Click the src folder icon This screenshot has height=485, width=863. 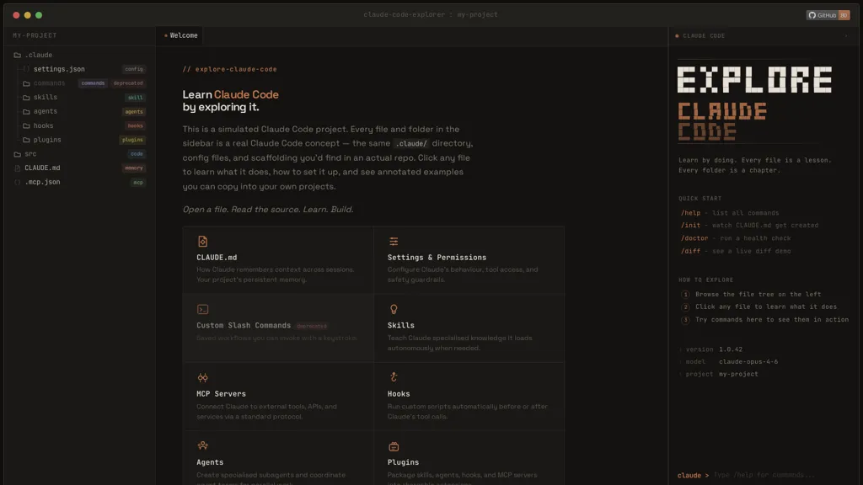pyautogui.click(x=18, y=154)
